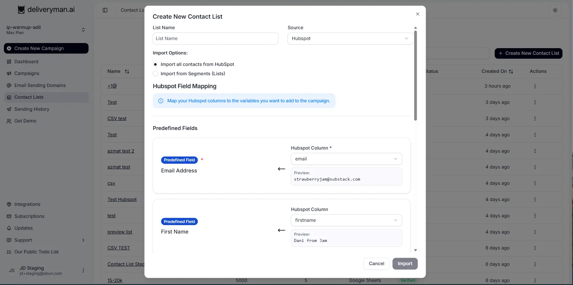Screen dimensions: 573x285
Task: Open JD Staging account options menu
Action: coord(83,271)
